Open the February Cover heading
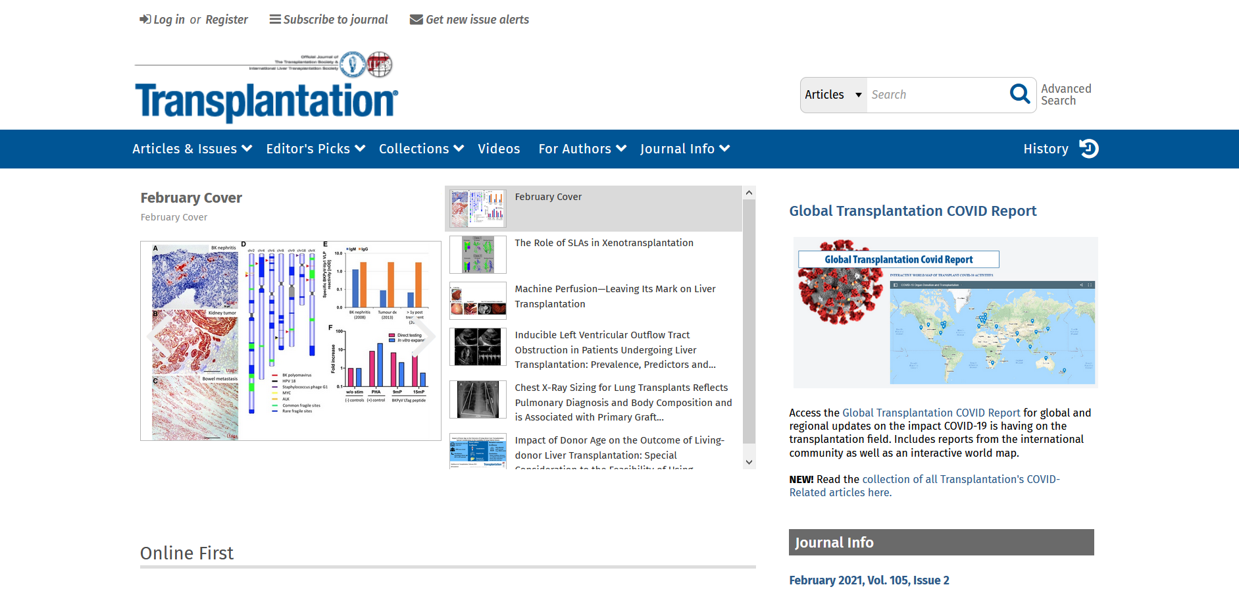 click(x=191, y=197)
